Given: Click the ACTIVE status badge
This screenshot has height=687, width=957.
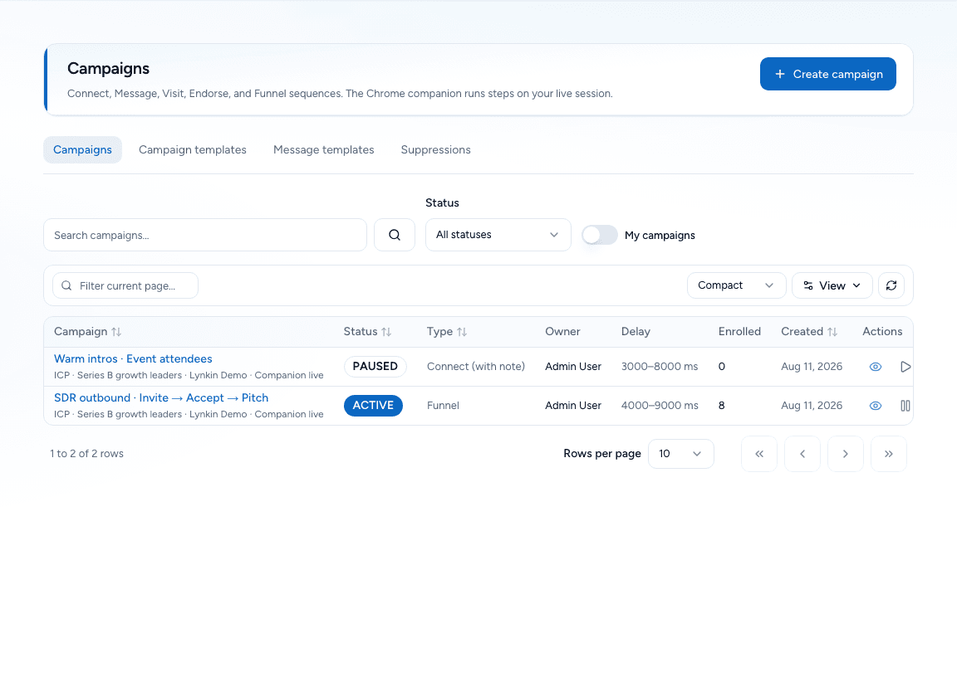Looking at the screenshot, I should pyautogui.click(x=373, y=406).
